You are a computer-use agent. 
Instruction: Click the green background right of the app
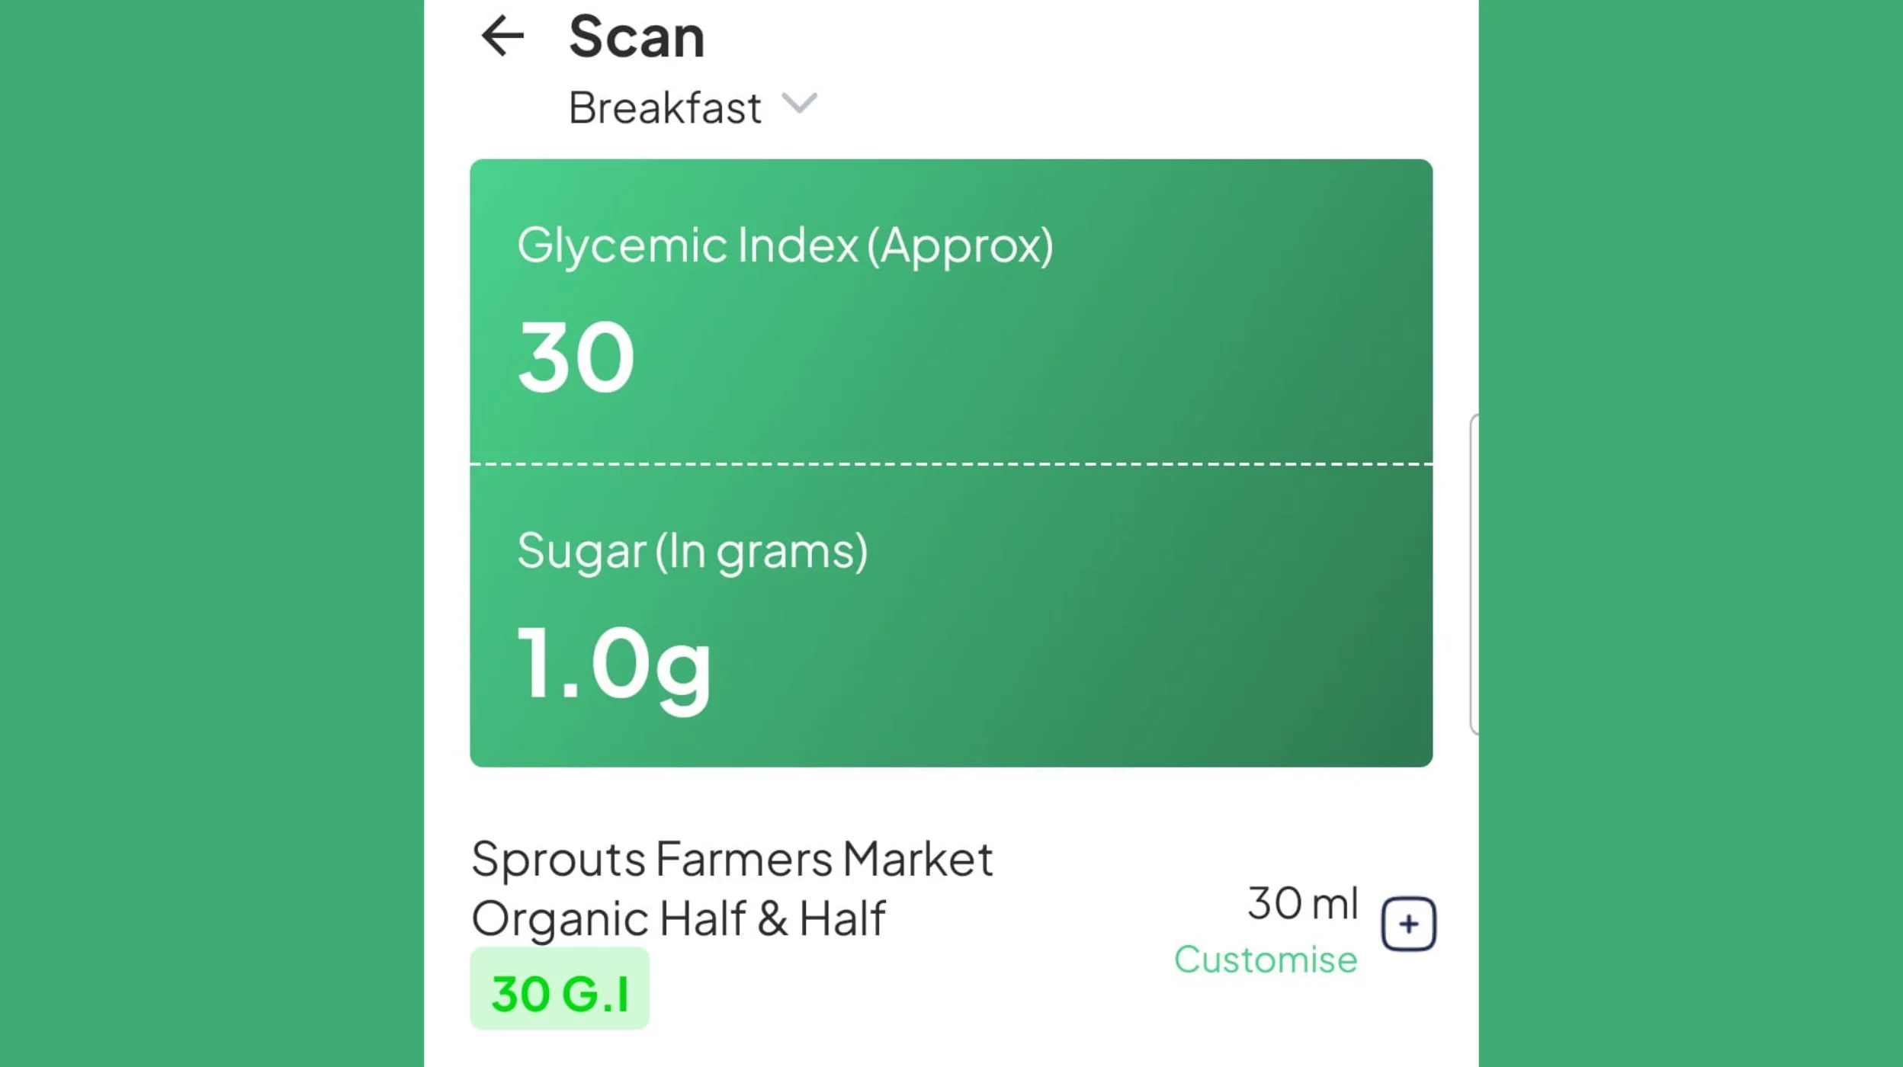click(1690, 533)
